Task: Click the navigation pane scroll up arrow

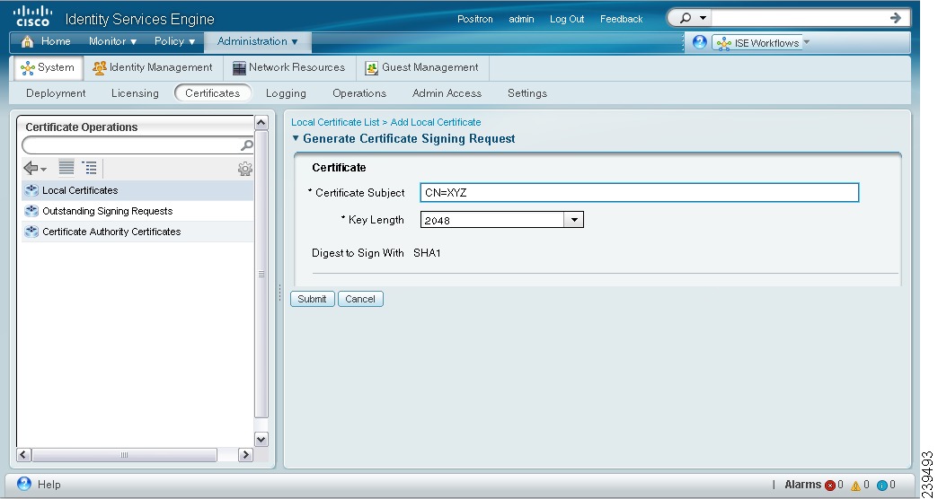Action: [261, 123]
